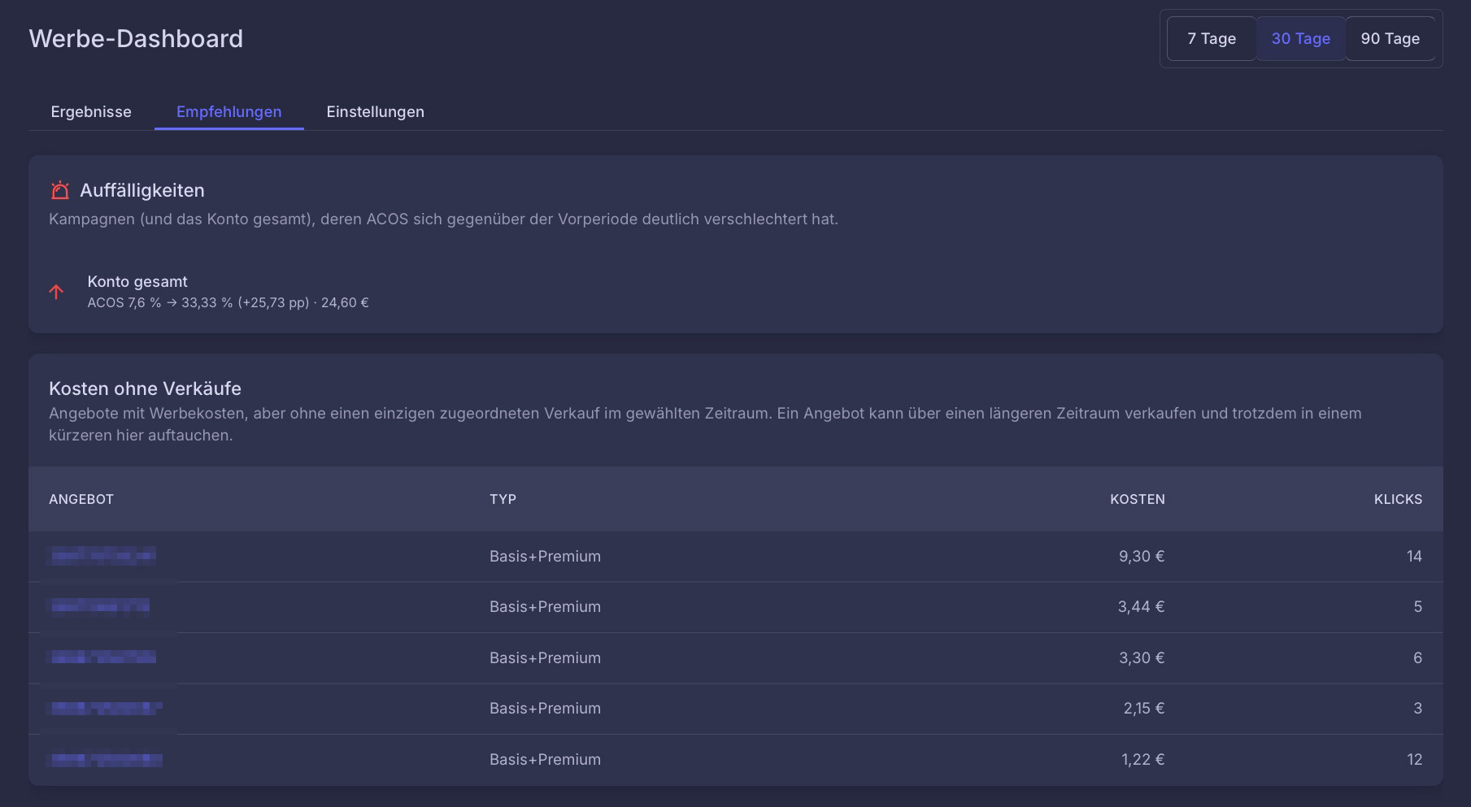
Task: Open the blurred offer link costing 1,22 €
Action: [107, 759]
